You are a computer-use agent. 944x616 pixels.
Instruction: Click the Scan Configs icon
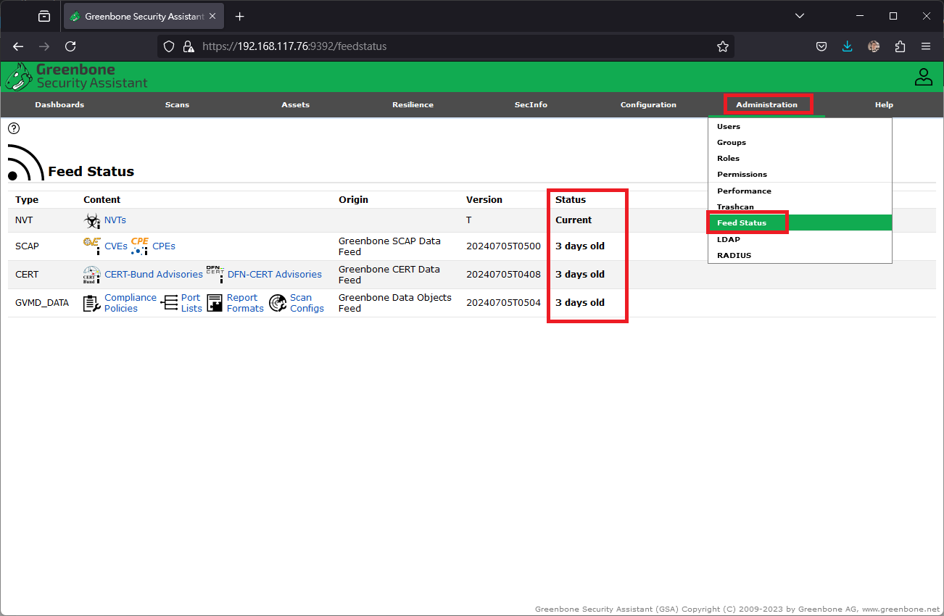(x=278, y=303)
